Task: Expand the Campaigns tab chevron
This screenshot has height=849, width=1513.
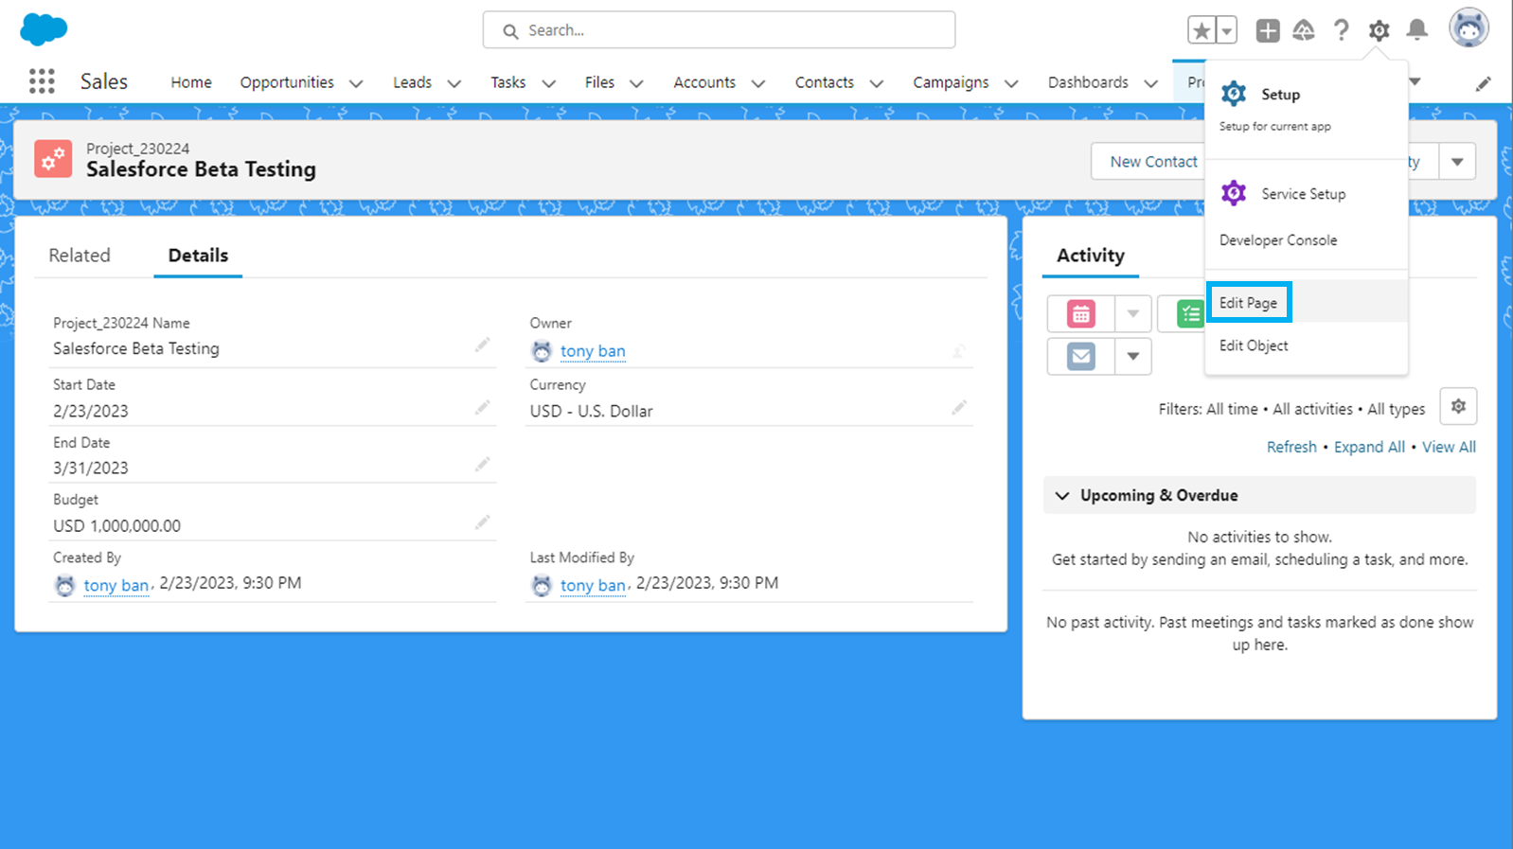Action: click(1011, 83)
